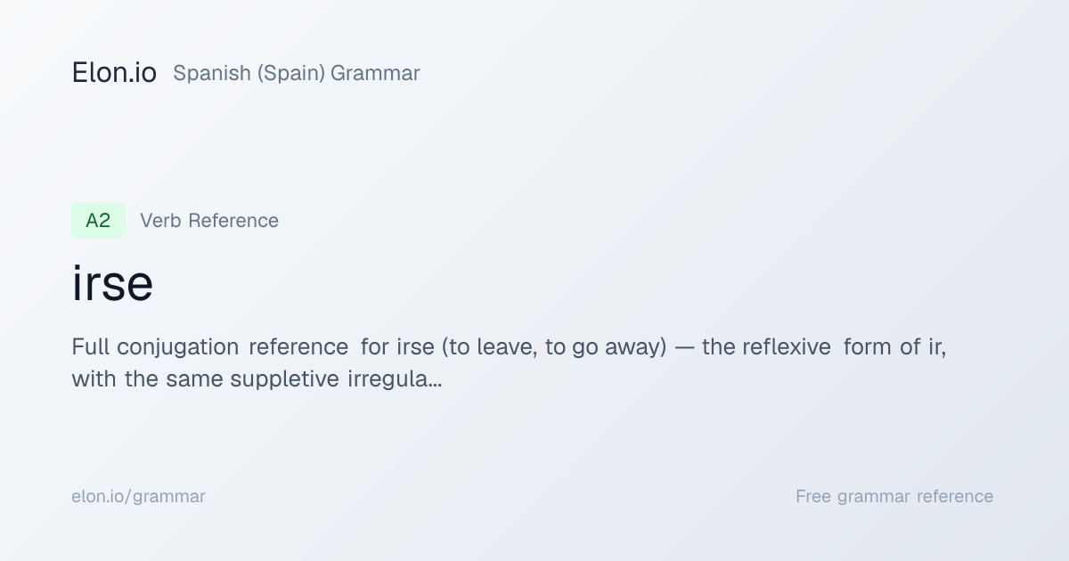1069x561 pixels.
Task: Click the phrase "Full conjugation" in the description
Action: (x=155, y=347)
